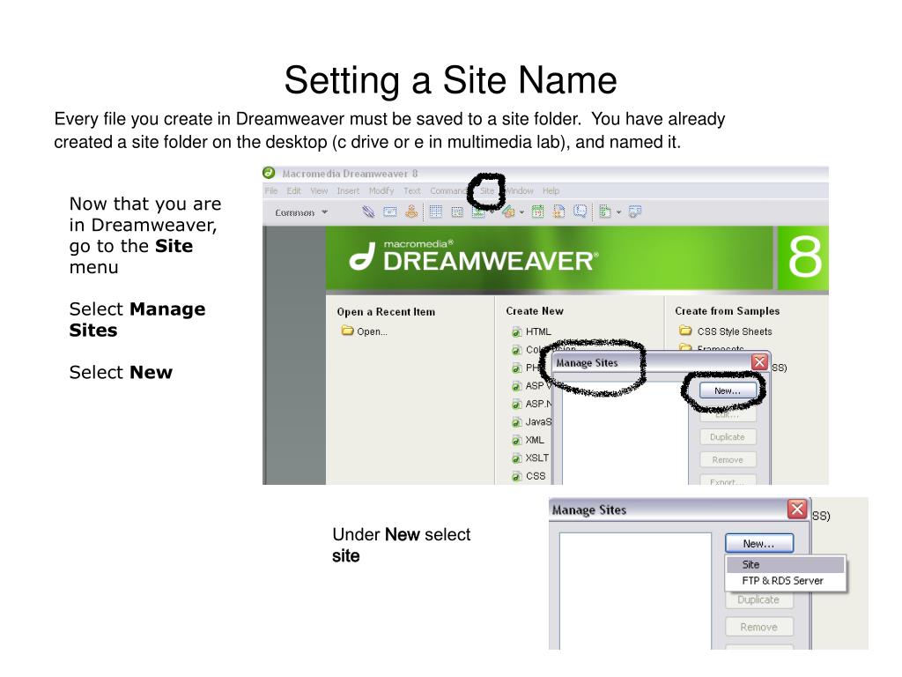Click the 'Create from Samples' heading
The width and height of the screenshot is (902, 677).
(x=727, y=311)
